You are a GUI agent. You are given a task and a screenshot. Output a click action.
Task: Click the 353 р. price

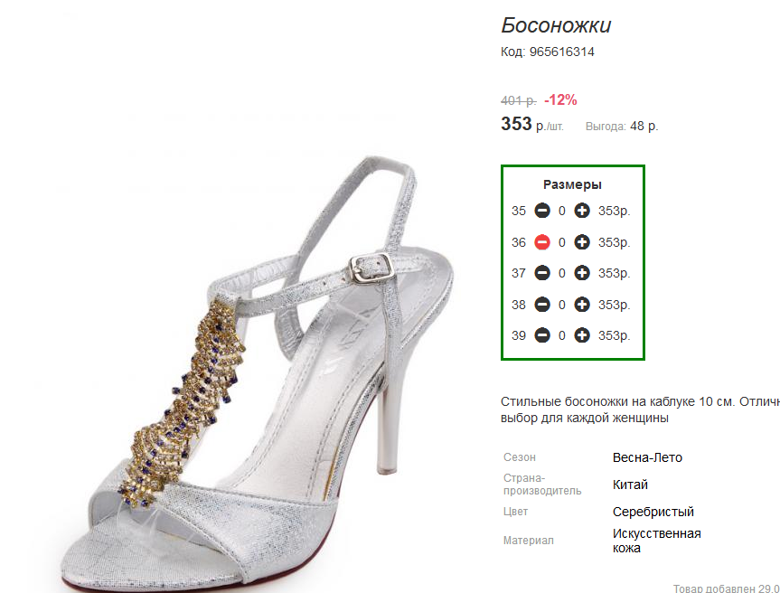tap(531, 125)
